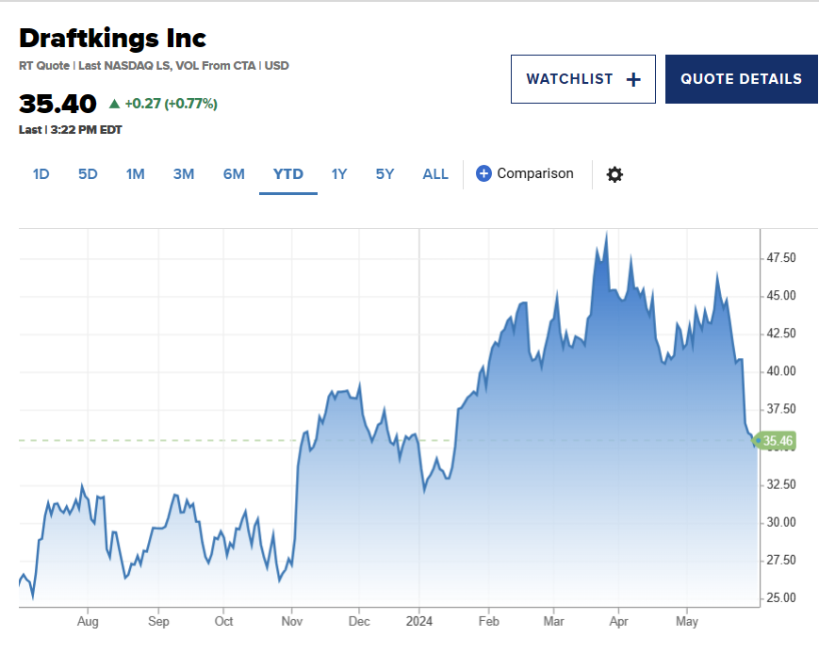The image size is (819, 653).
Task: Click the 42.50 y-axis label
Action: pos(781,334)
